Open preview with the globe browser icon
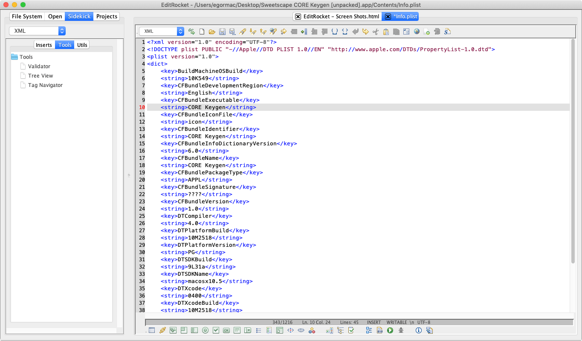This screenshot has height=341, width=582. (417, 32)
